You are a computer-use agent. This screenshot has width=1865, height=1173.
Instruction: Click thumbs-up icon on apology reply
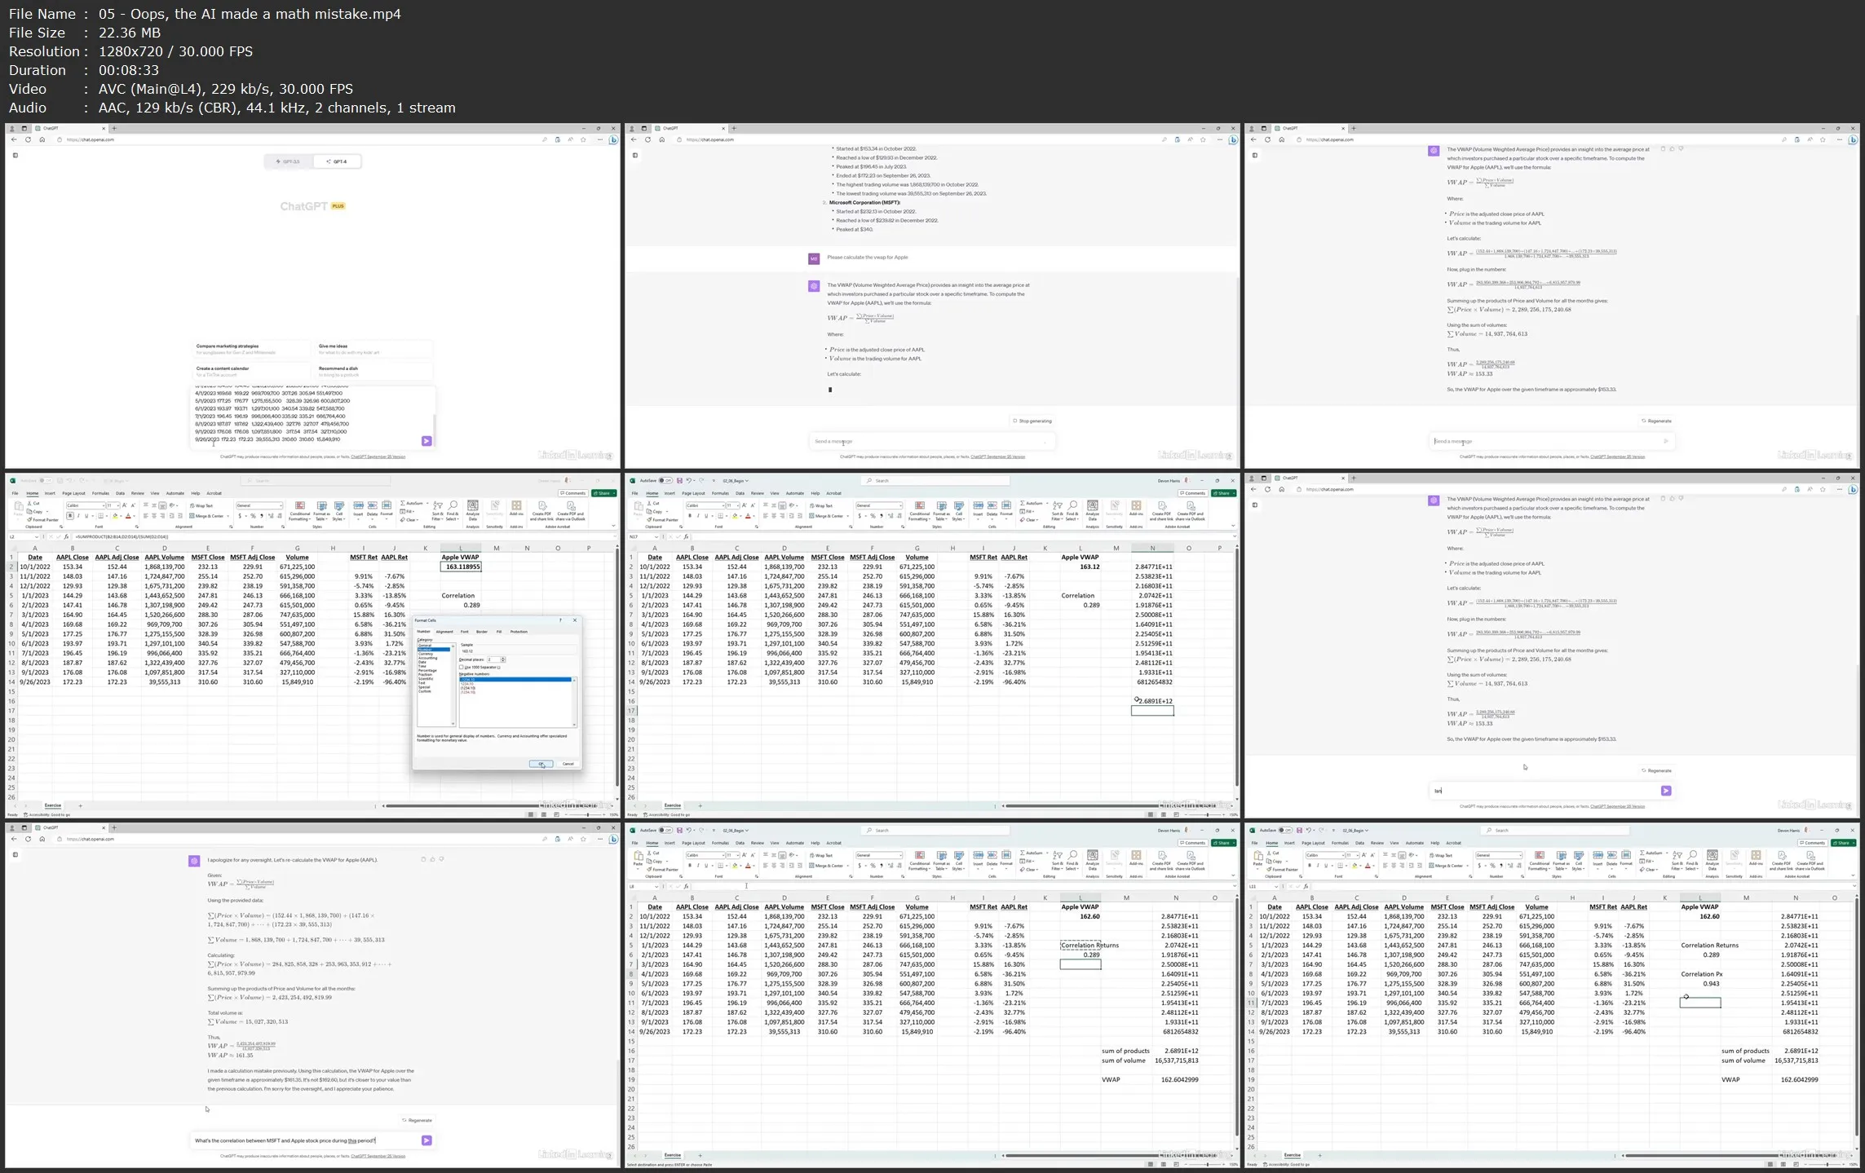432,859
